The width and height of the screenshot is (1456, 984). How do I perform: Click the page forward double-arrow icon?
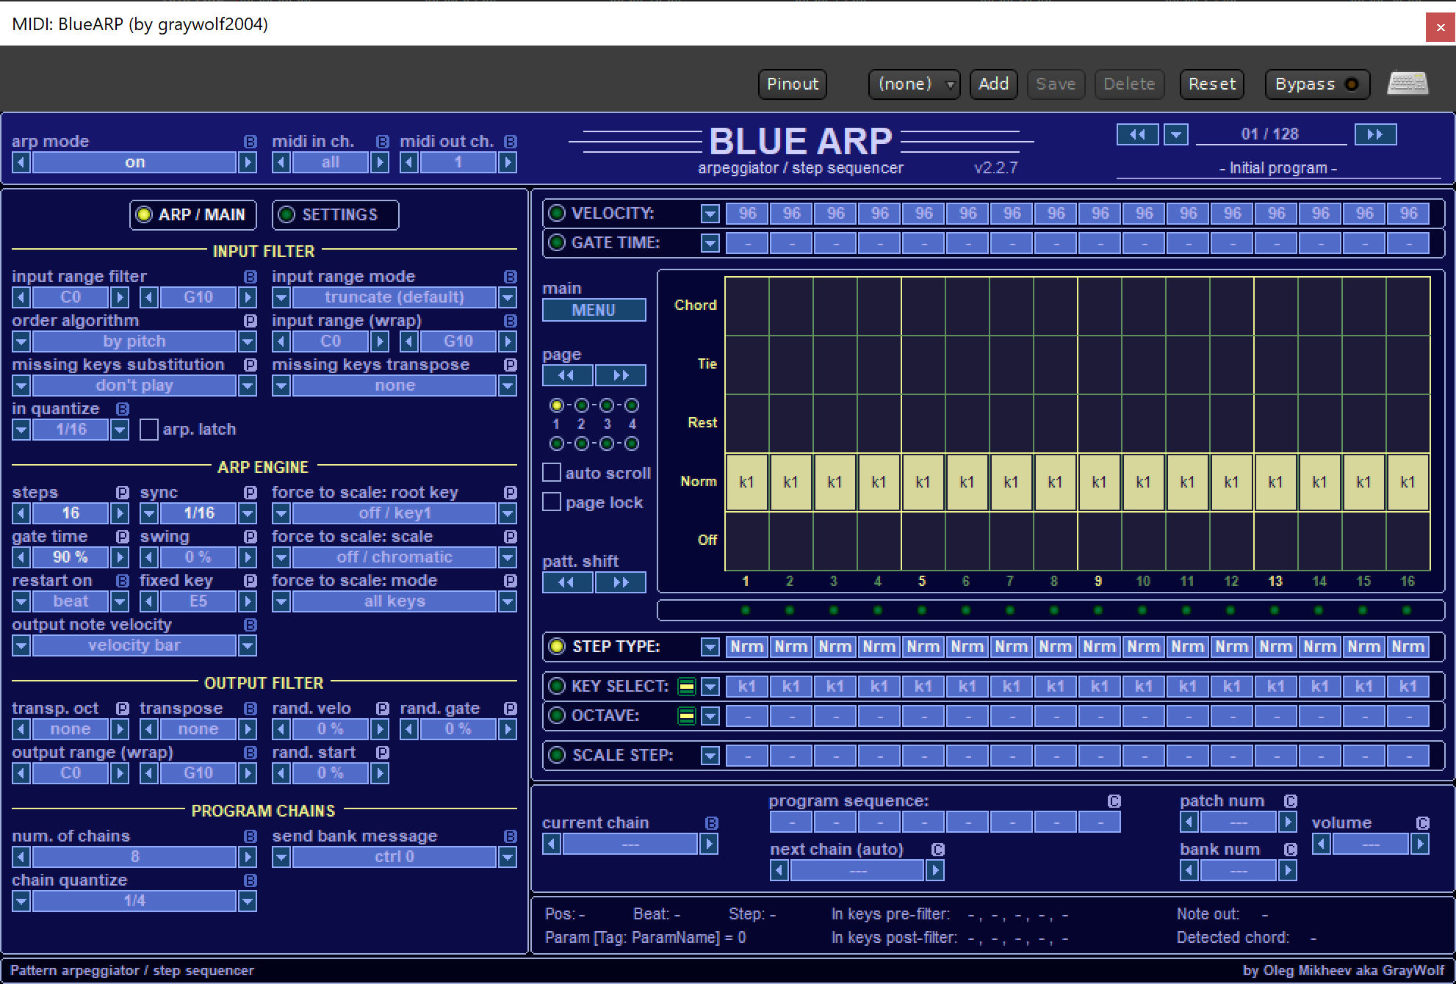coord(621,375)
